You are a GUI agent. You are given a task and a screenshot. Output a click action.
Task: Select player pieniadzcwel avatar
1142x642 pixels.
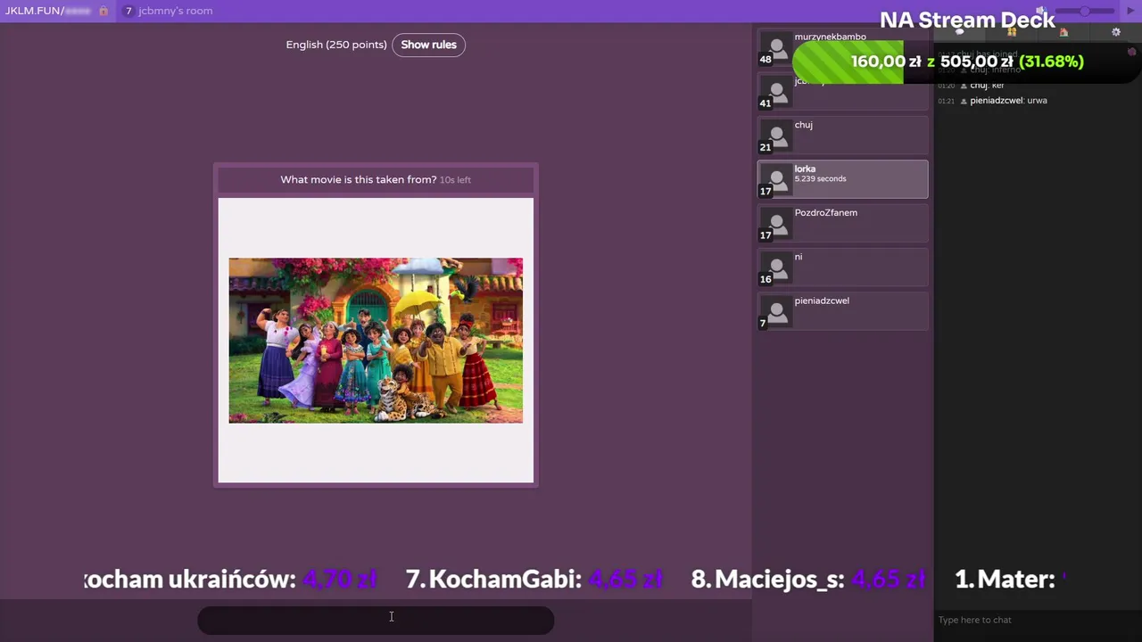point(775,311)
